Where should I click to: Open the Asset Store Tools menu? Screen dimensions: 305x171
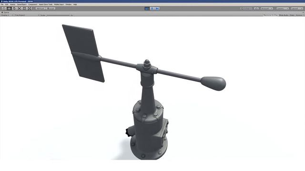(46, 4)
